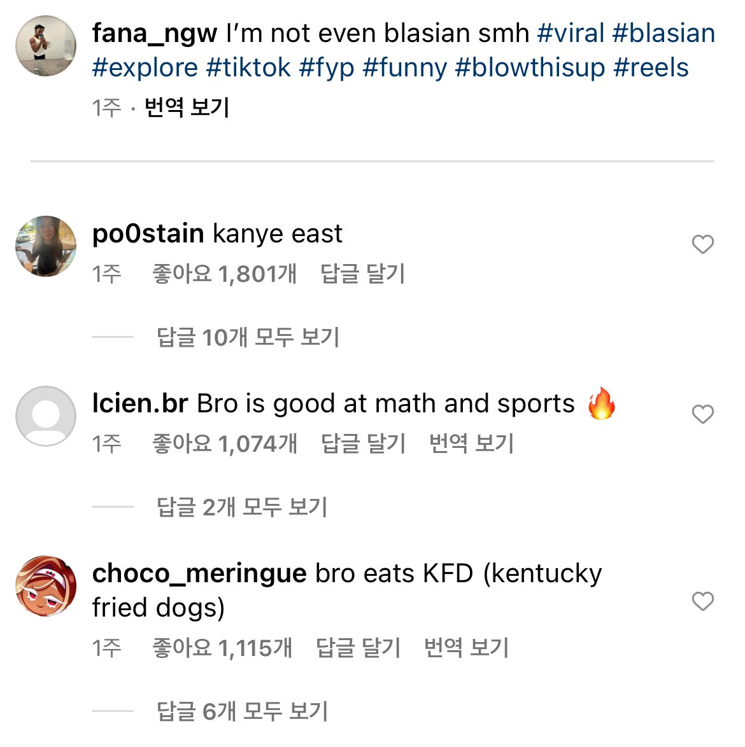Open fana_ngw username link
This screenshot has height=747, width=745.
click(155, 33)
